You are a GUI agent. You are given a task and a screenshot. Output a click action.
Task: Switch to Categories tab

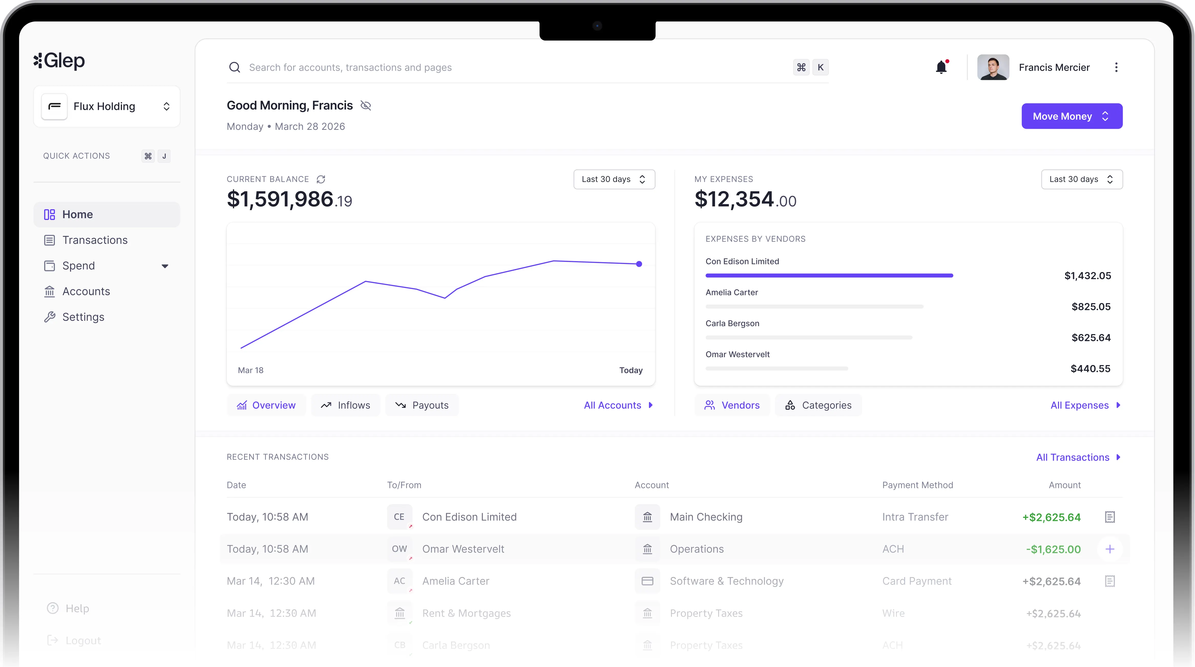(818, 405)
